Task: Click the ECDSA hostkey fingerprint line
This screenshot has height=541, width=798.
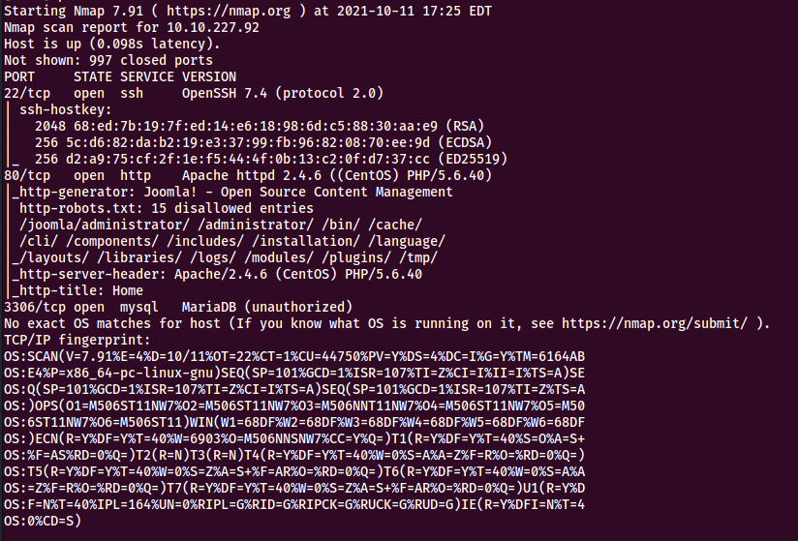Action: [263, 143]
